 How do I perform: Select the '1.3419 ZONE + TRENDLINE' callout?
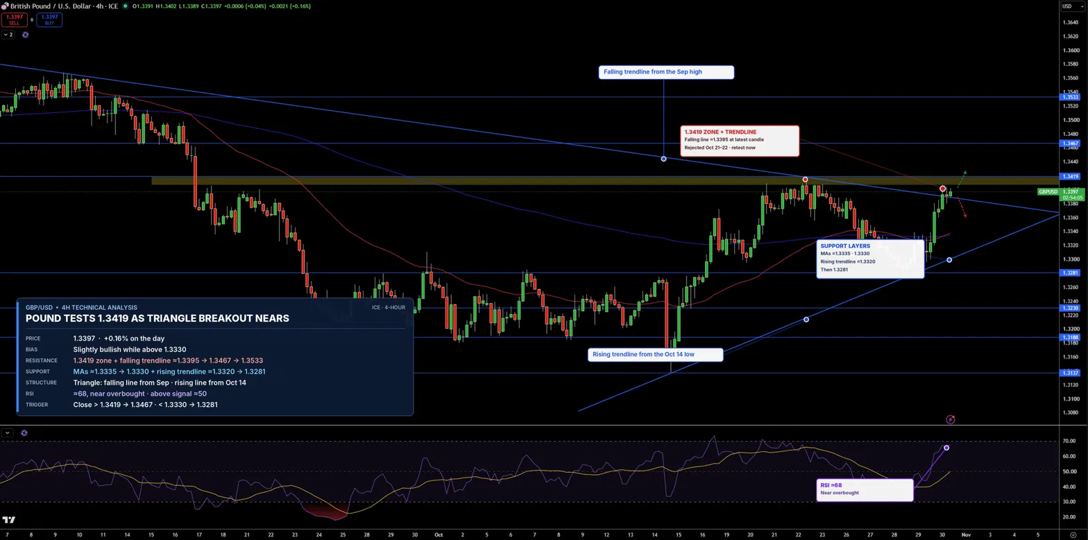[740, 141]
